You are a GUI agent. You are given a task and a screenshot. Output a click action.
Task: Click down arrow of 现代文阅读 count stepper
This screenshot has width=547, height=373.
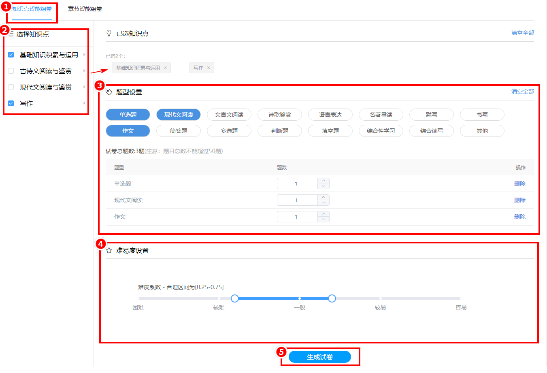pyautogui.click(x=324, y=203)
